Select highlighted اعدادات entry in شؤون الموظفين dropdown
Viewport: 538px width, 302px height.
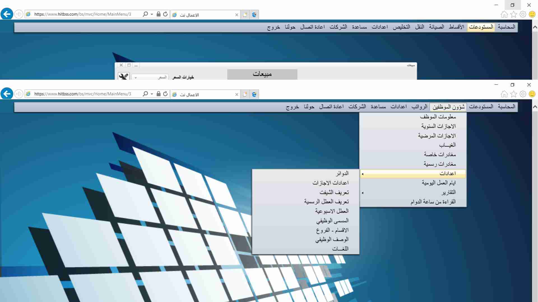413,174
